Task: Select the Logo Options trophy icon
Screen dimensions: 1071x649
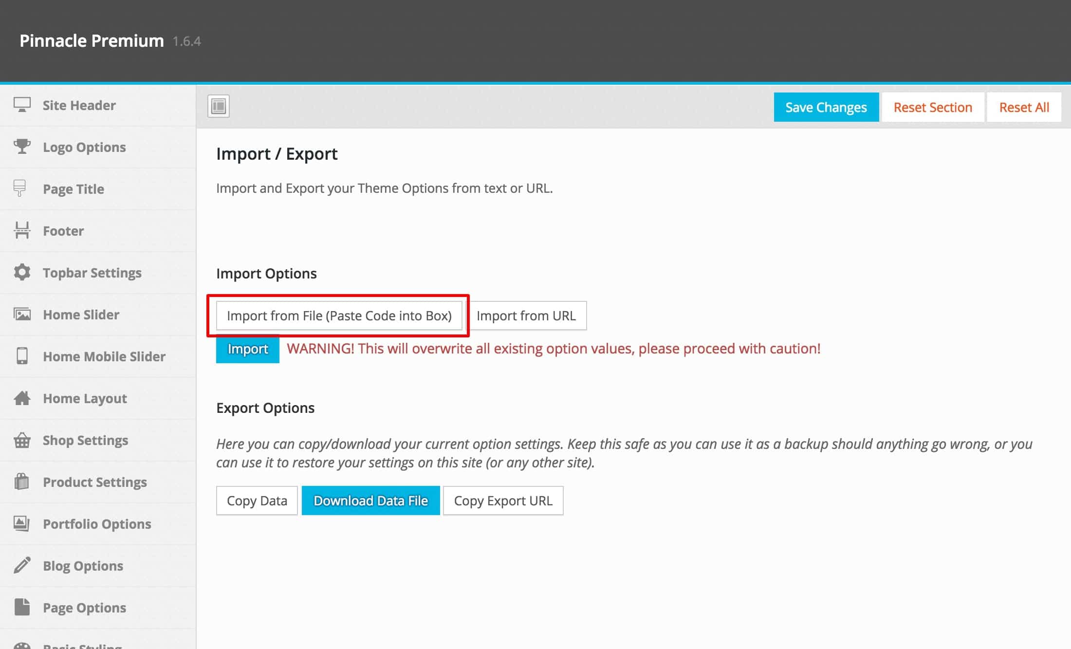Action: pos(23,147)
